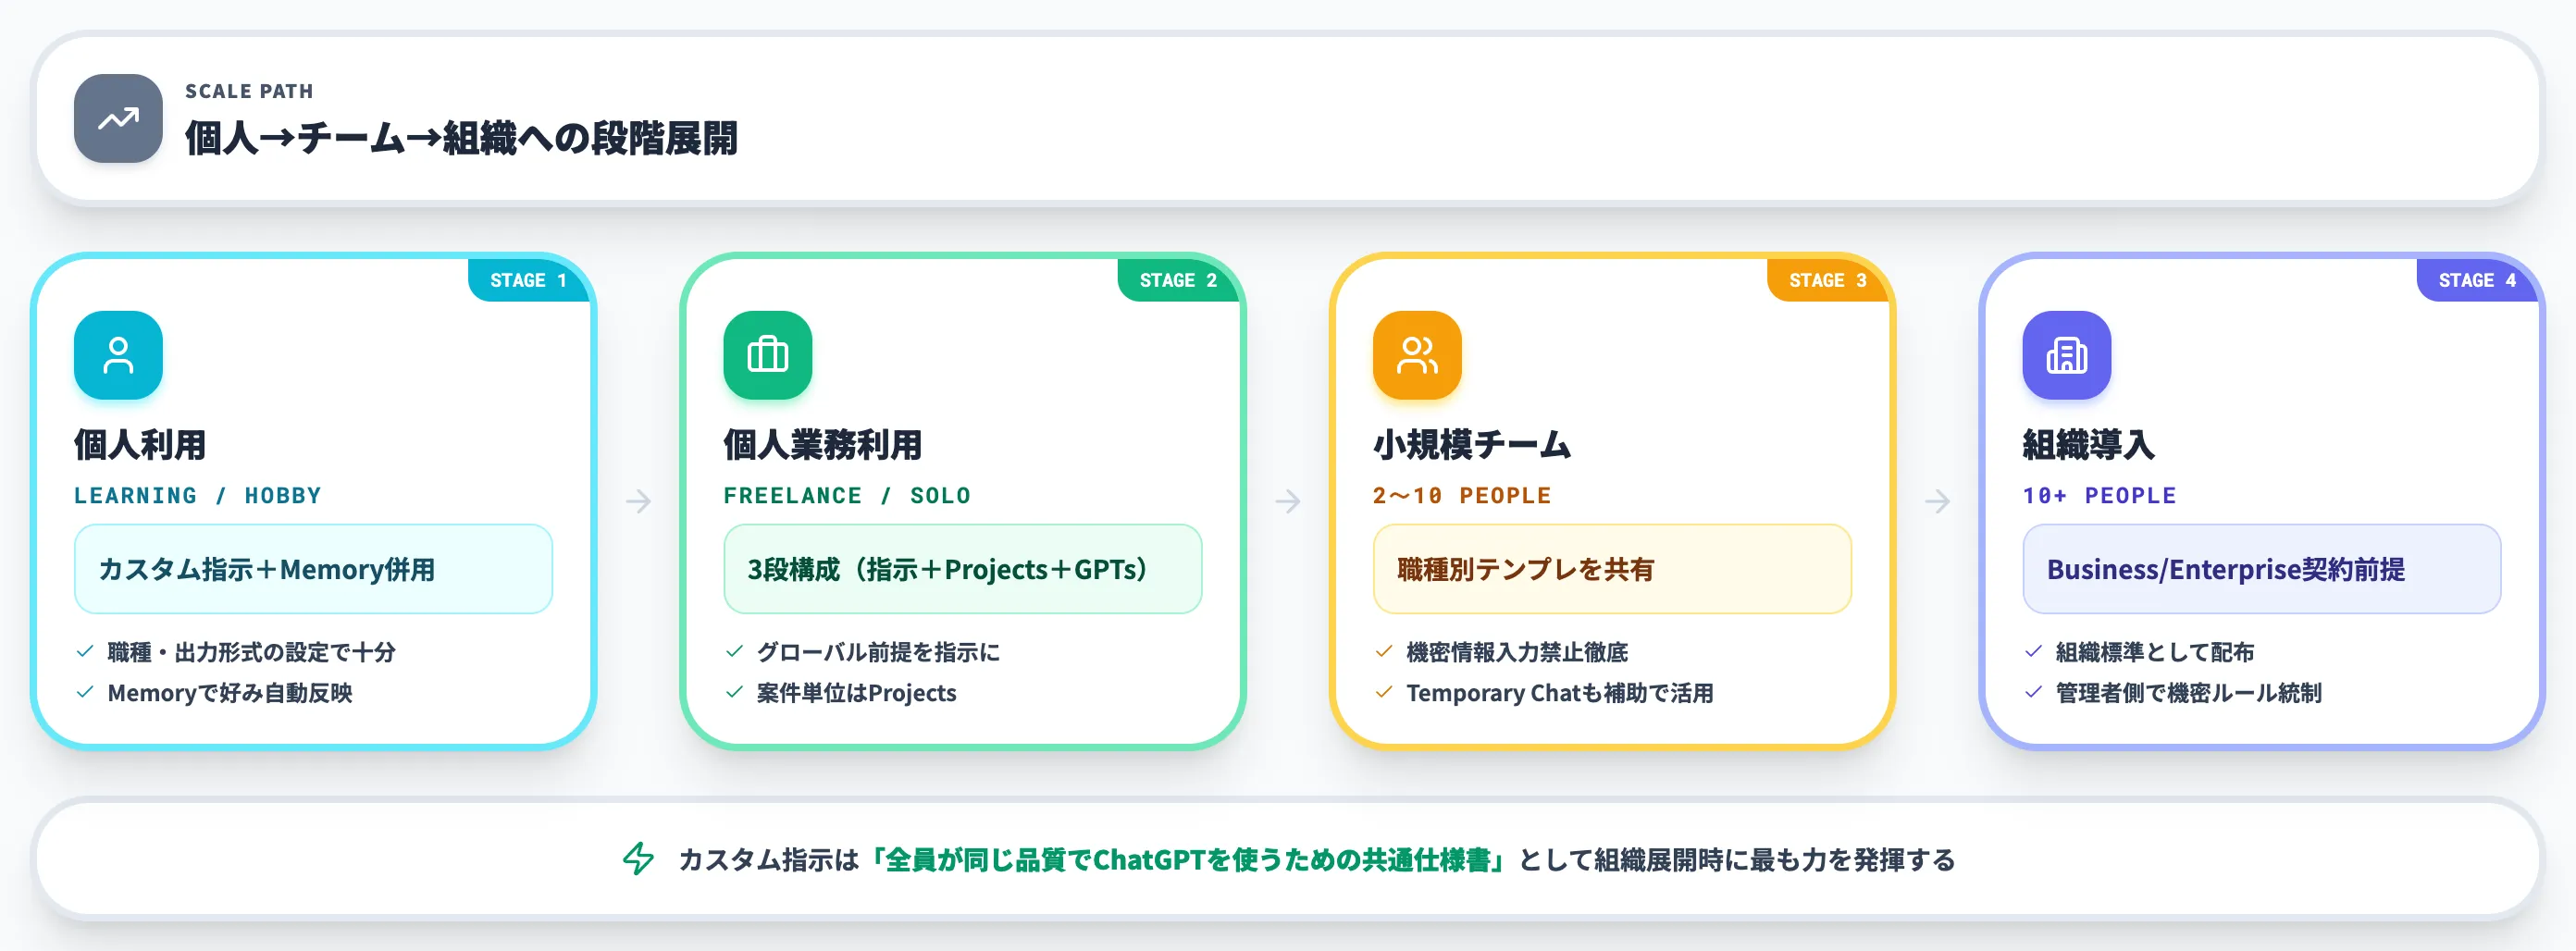Click the SCALE PATH header label
The image size is (2576, 951).
pos(249,91)
